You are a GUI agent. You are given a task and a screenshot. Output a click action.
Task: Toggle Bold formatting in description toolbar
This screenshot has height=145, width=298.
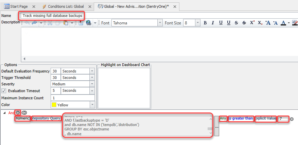point(205,23)
